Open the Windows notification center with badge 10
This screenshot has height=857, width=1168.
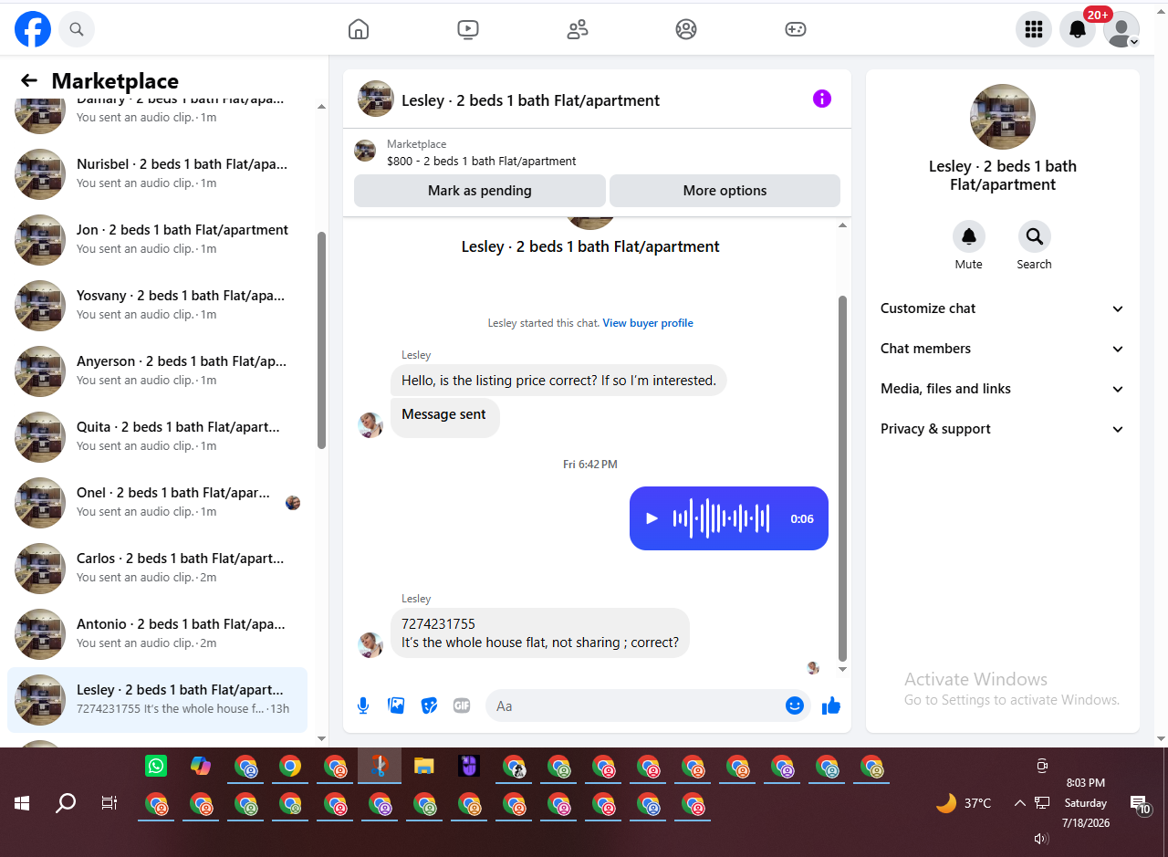[1140, 805]
